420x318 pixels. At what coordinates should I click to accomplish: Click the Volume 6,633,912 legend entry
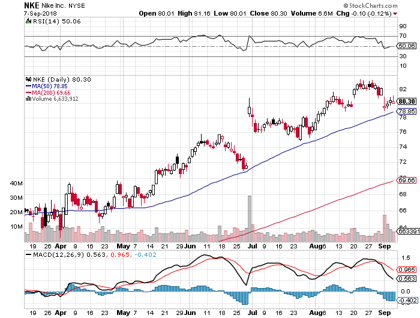(x=55, y=98)
